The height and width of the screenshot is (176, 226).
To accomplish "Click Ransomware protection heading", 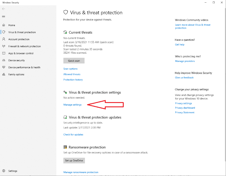I will (87, 147).
